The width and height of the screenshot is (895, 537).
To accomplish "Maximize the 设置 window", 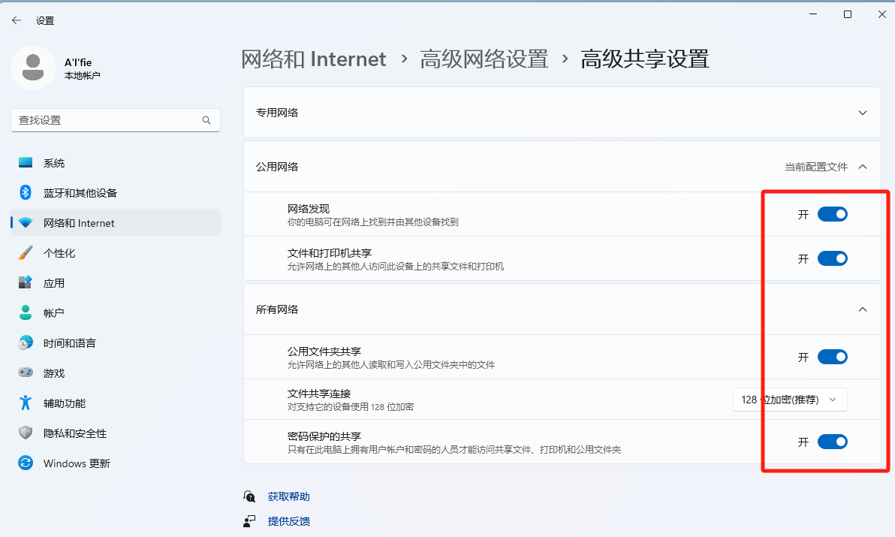I will pos(848,14).
